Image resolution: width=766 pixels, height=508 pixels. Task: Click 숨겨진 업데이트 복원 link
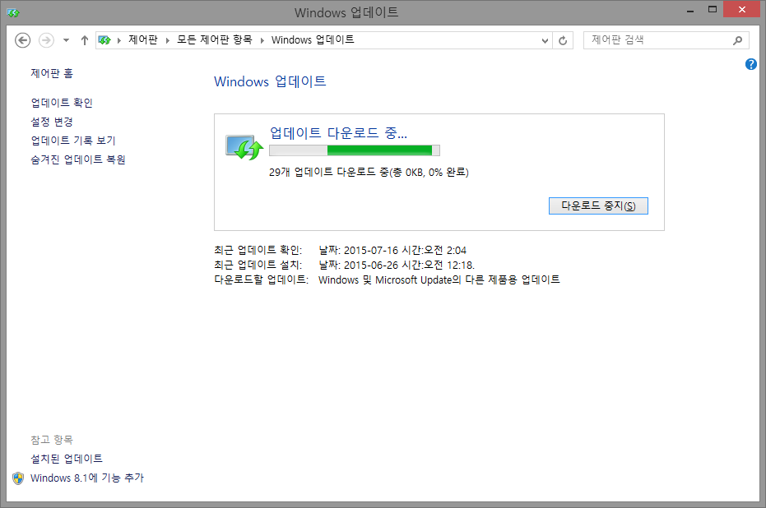point(78,159)
